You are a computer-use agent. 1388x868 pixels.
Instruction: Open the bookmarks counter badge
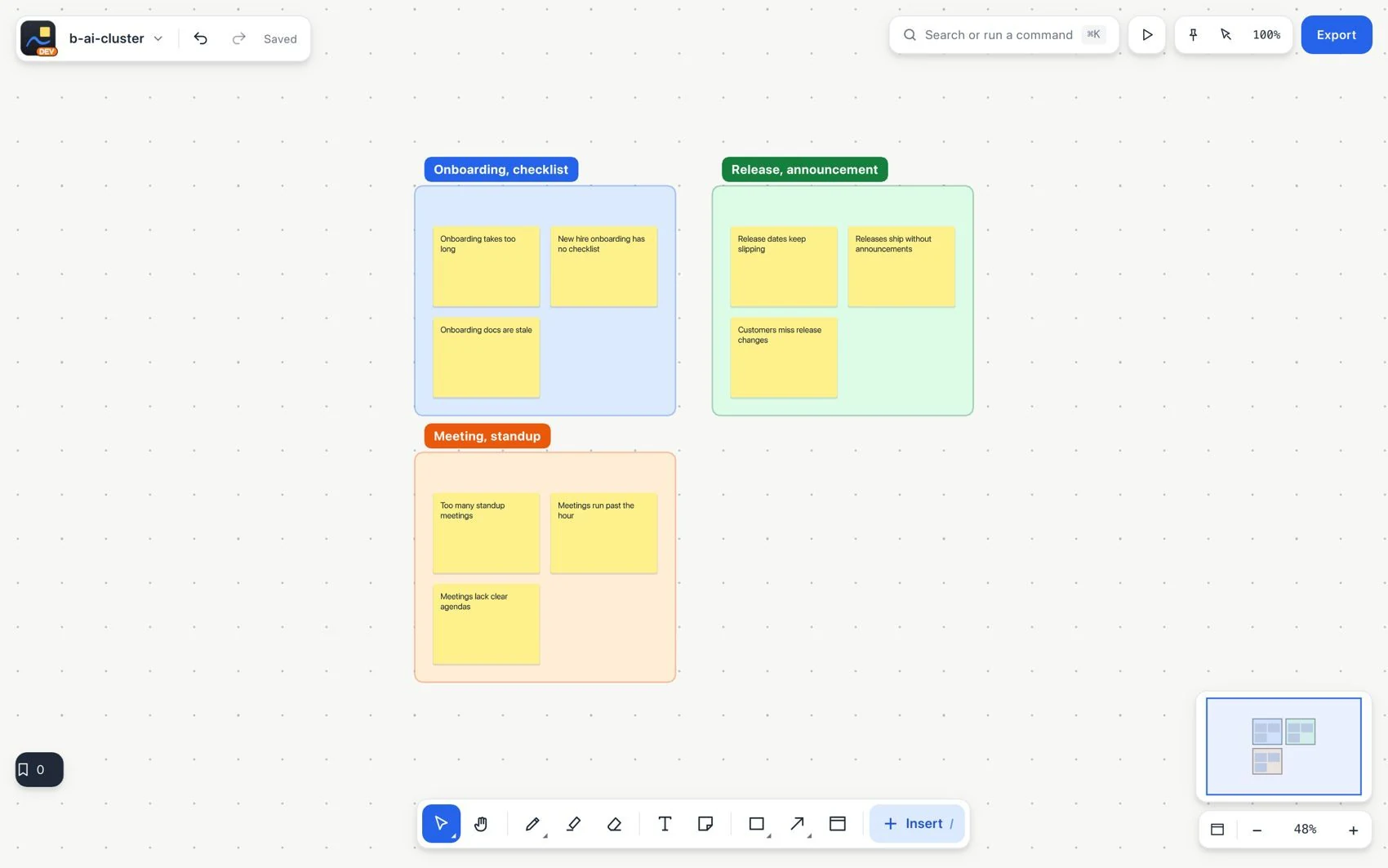(x=39, y=769)
